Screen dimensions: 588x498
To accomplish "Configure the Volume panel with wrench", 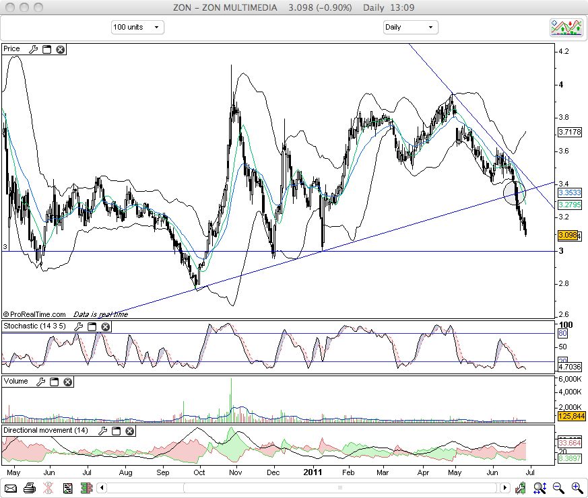I will [x=41, y=382].
